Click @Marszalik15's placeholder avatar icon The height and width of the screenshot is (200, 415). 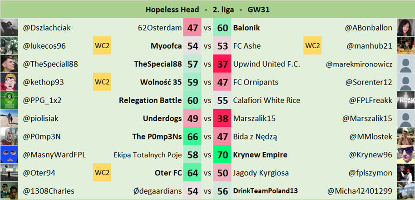click(405, 119)
